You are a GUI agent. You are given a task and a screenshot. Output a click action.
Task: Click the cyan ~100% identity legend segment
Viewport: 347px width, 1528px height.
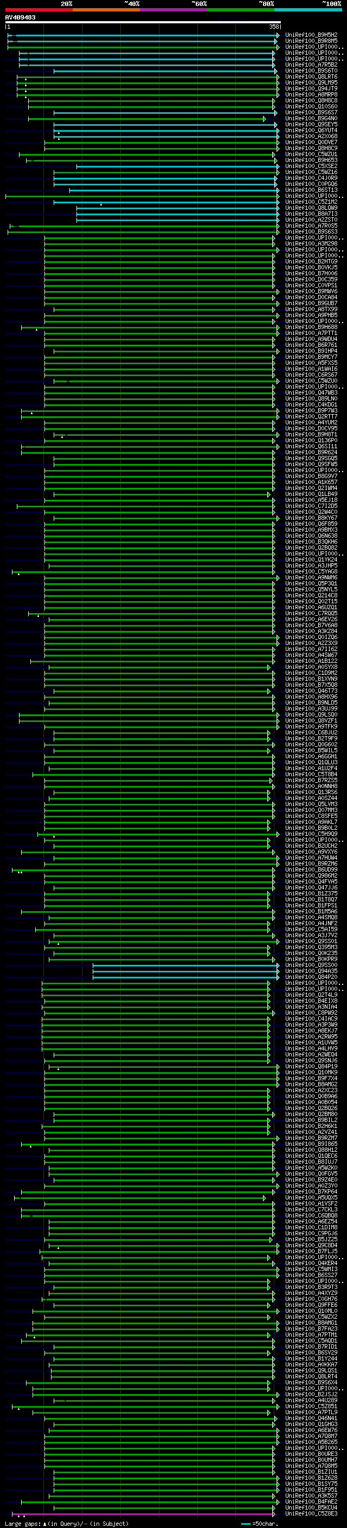pyautogui.click(x=309, y=10)
